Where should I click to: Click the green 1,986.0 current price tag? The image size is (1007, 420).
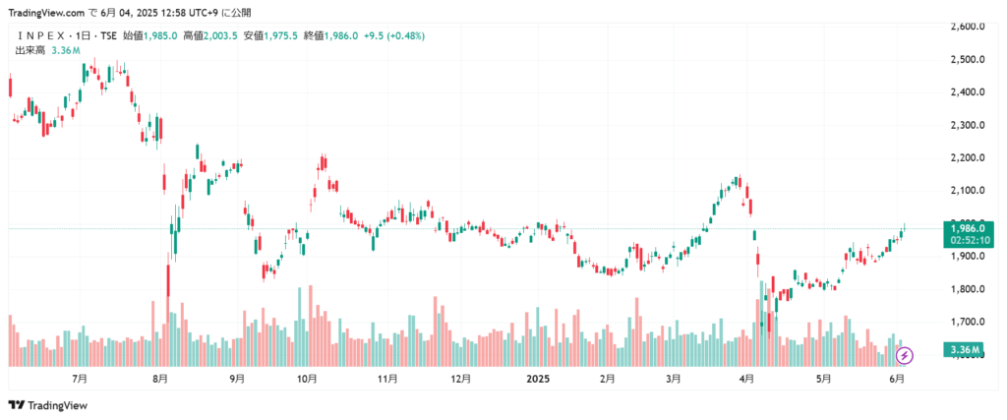(x=968, y=228)
